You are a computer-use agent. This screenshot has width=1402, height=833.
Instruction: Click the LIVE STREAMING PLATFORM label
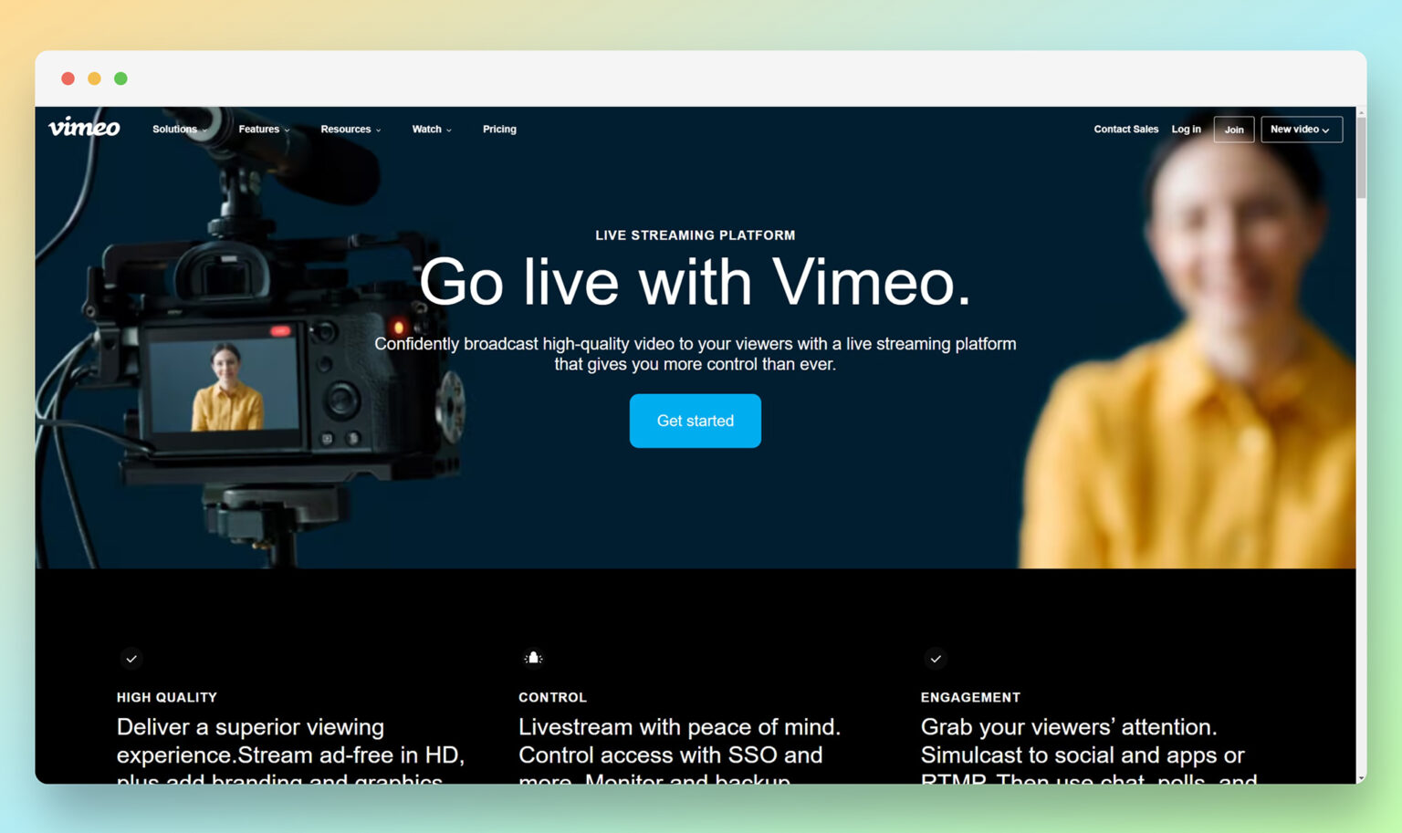695,234
